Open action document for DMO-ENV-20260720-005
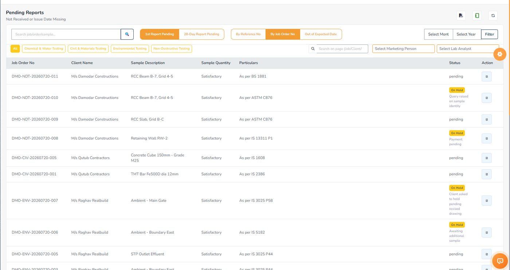This screenshot has height=270, width=510. coord(487,254)
